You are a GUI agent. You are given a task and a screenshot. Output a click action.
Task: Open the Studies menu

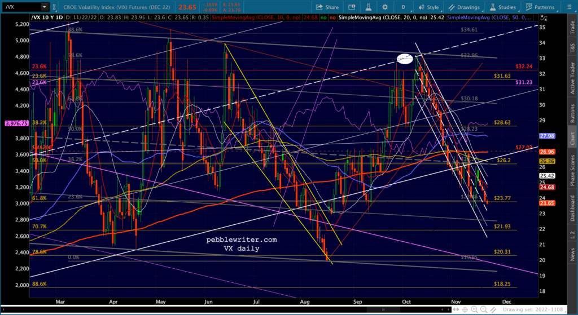(x=503, y=7)
